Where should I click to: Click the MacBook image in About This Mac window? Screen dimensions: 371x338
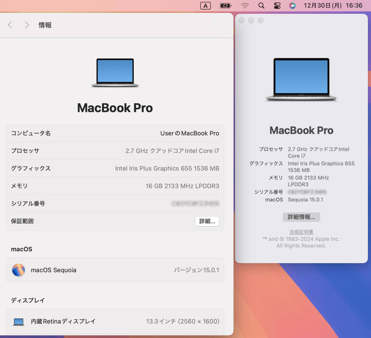[301, 79]
